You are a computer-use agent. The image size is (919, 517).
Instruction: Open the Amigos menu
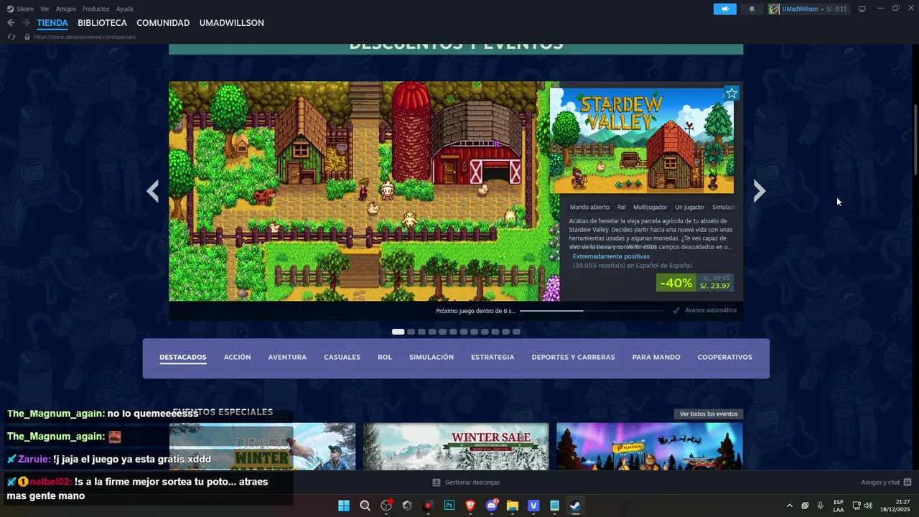point(66,9)
